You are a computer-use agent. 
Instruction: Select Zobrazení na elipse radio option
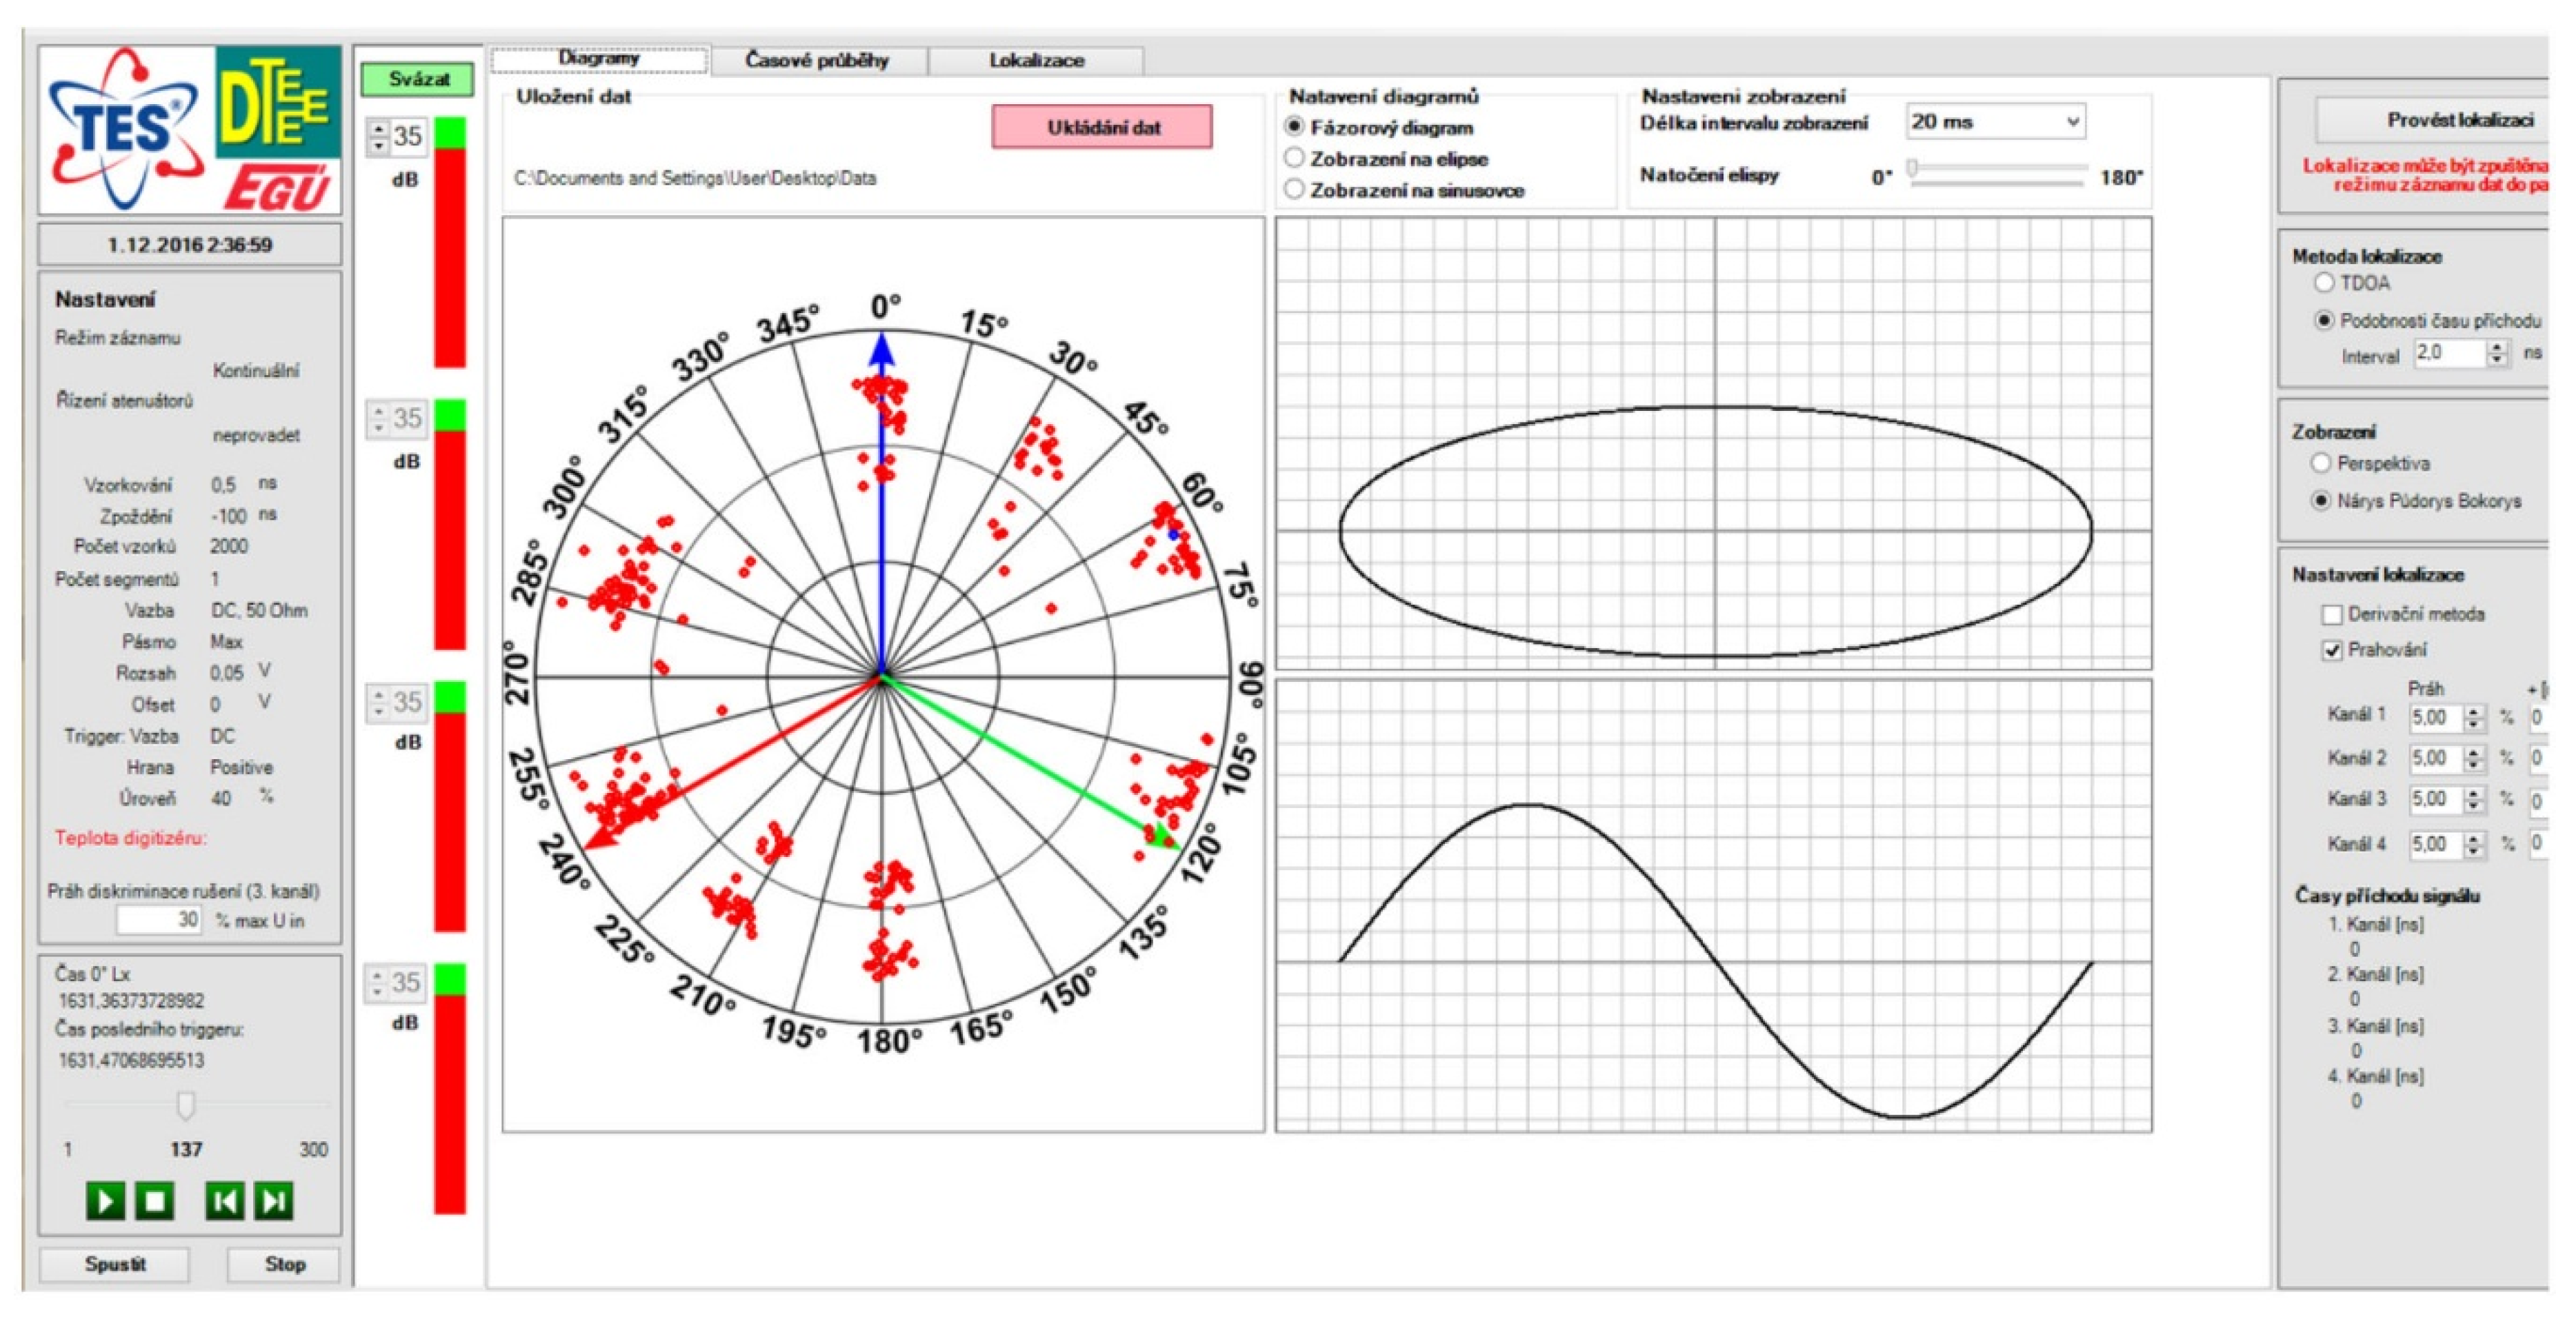point(1294,158)
